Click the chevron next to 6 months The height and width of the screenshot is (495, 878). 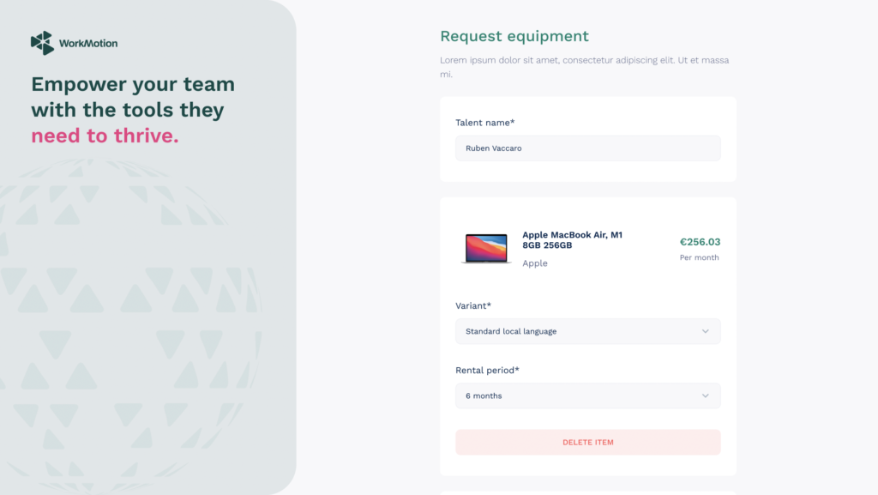(x=706, y=395)
